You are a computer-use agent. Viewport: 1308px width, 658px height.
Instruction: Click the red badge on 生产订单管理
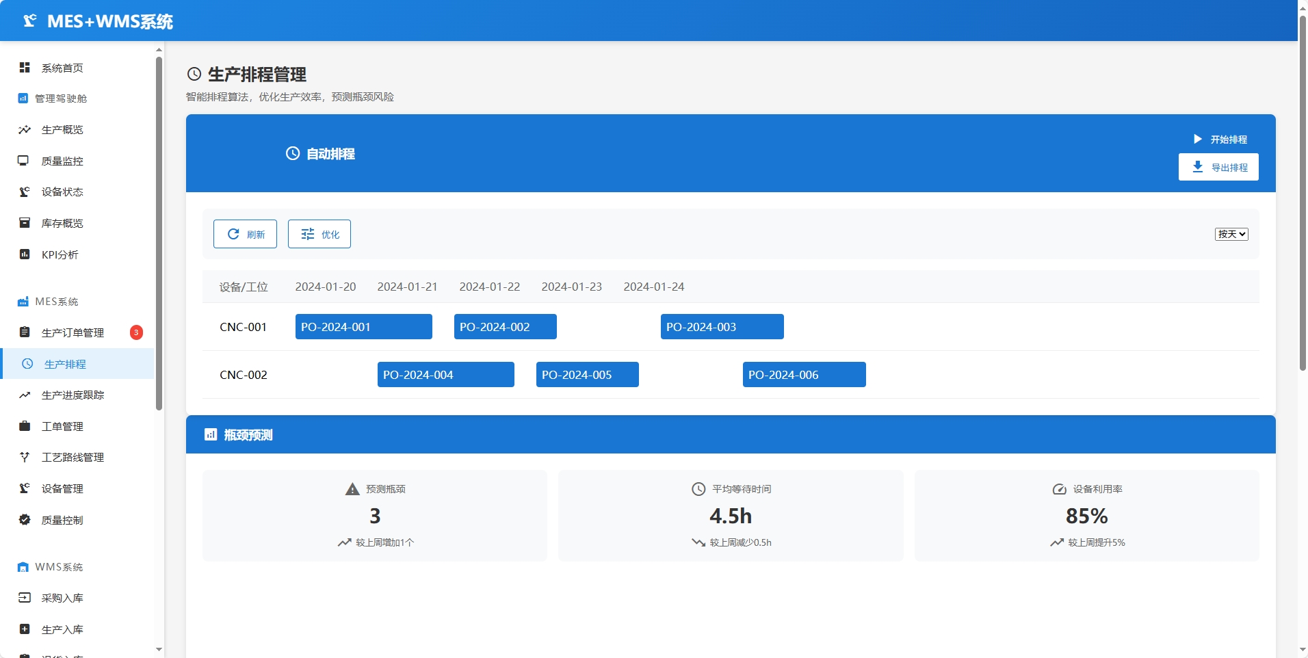136,332
